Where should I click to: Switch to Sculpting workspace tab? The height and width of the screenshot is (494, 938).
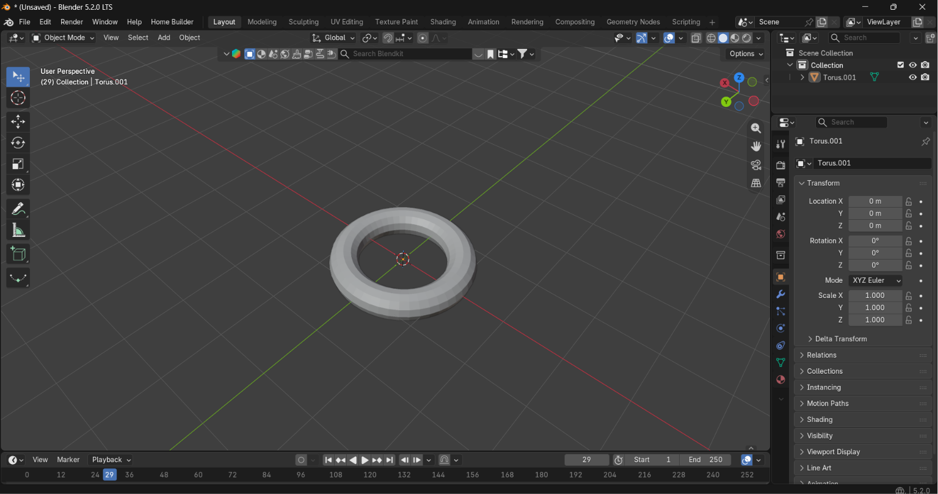coord(304,22)
